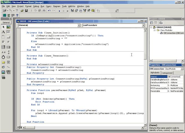Open the runProcedure procedure dropdown
The image size is (185, 133).
tap(143, 25)
